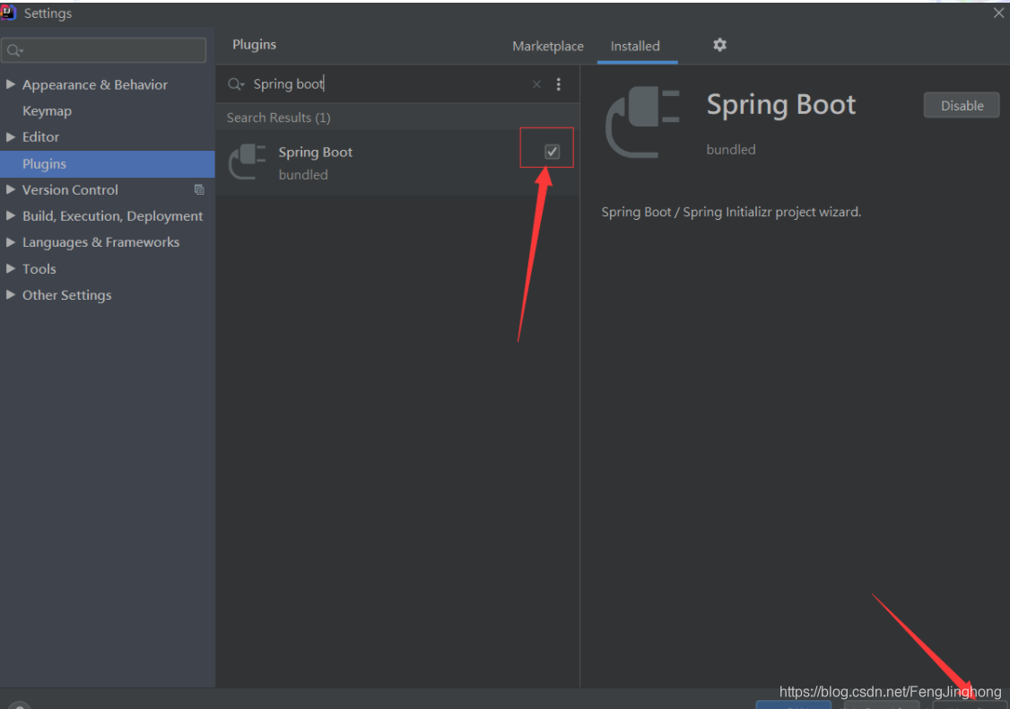
Task: Click the Search Results (1) header
Action: [x=278, y=118]
